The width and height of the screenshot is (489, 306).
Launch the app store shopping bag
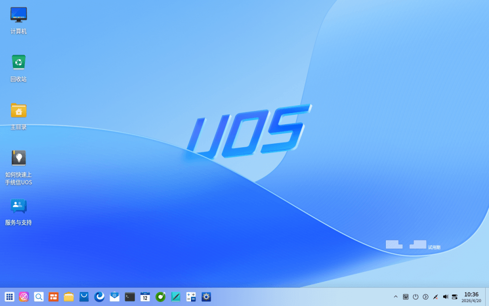84,296
